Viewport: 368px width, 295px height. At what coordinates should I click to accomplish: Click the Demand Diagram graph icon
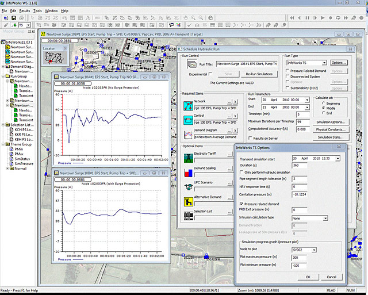coord(188,135)
